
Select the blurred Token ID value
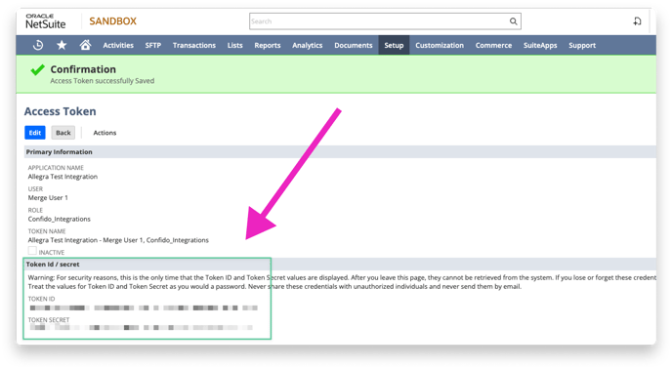click(144, 307)
